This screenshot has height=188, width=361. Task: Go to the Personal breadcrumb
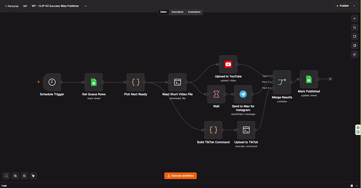11,6
